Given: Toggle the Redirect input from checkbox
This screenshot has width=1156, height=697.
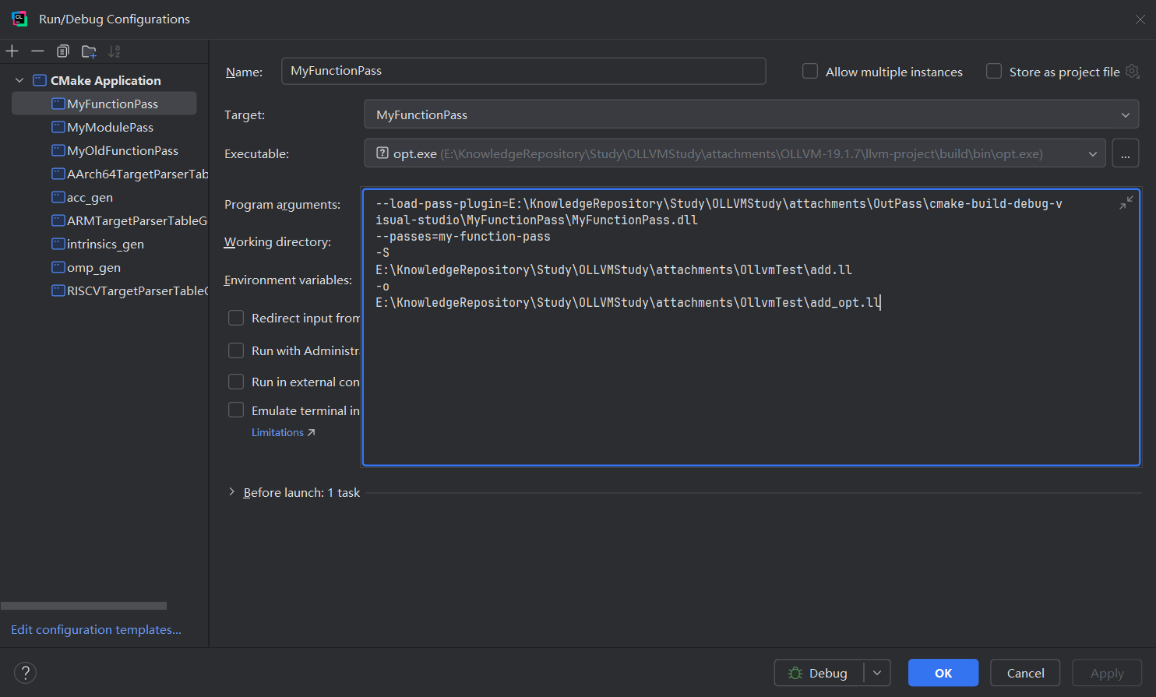Looking at the screenshot, I should point(236,318).
